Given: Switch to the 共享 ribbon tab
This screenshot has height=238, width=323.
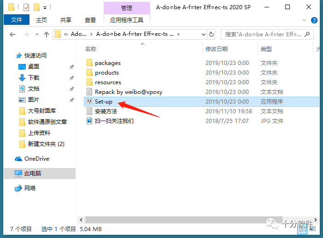Looking at the screenshot, I should 66,20.
